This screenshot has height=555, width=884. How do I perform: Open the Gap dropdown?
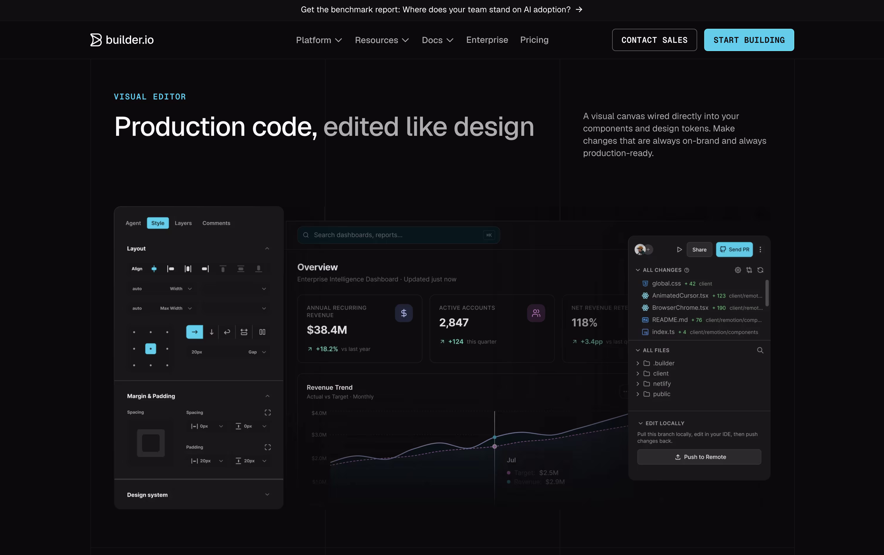264,352
